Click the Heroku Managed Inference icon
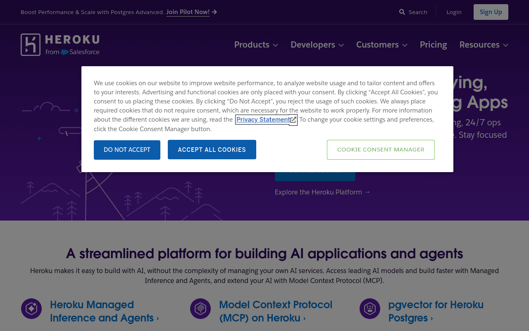 point(31,309)
